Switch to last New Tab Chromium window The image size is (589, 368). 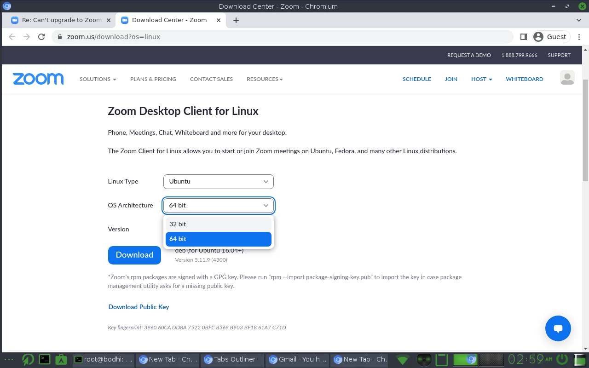click(x=360, y=359)
